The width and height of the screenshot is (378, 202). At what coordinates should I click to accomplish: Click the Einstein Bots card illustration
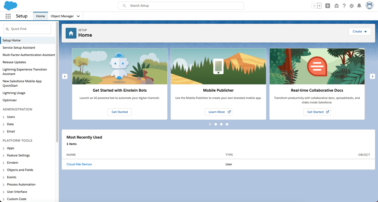pyautogui.click(x=119, y=66)
